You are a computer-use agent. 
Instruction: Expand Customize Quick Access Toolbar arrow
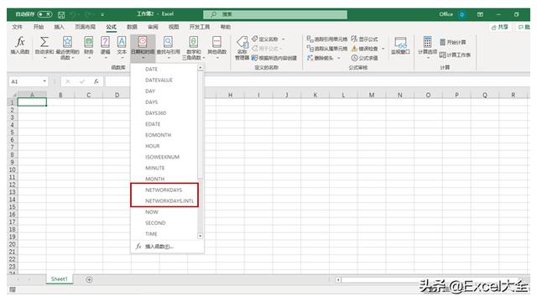click(102, 15)
